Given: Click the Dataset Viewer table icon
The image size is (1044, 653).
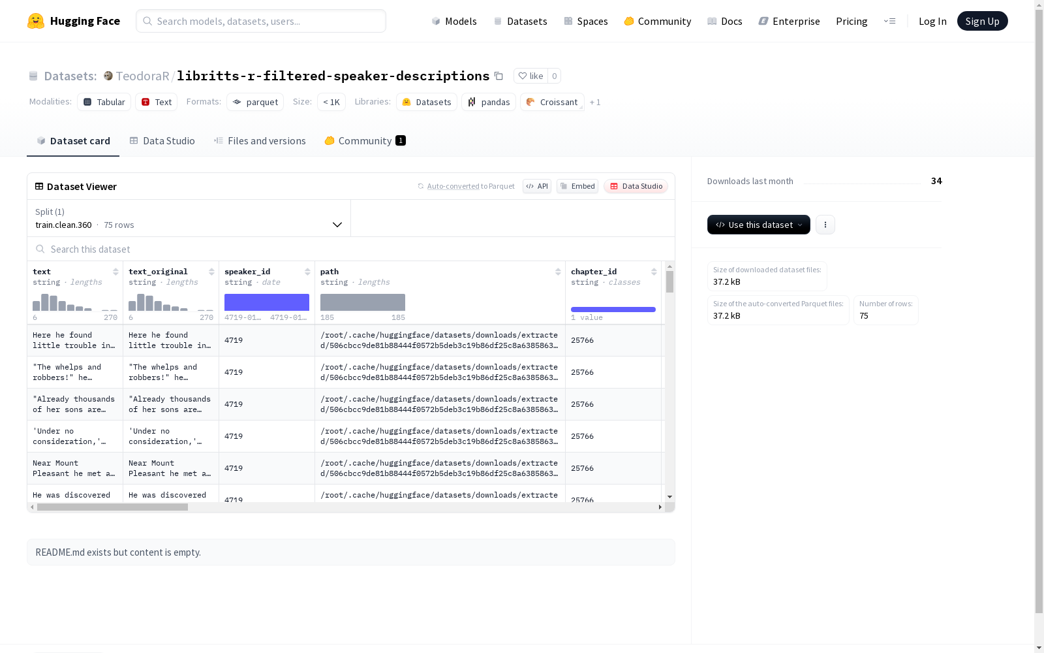Looking at the screenshot, I should [x=39, y=186].
